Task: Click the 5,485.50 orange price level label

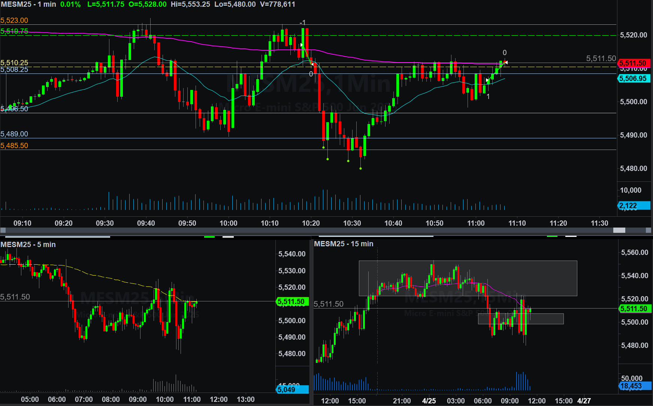Action: [14, 145]
